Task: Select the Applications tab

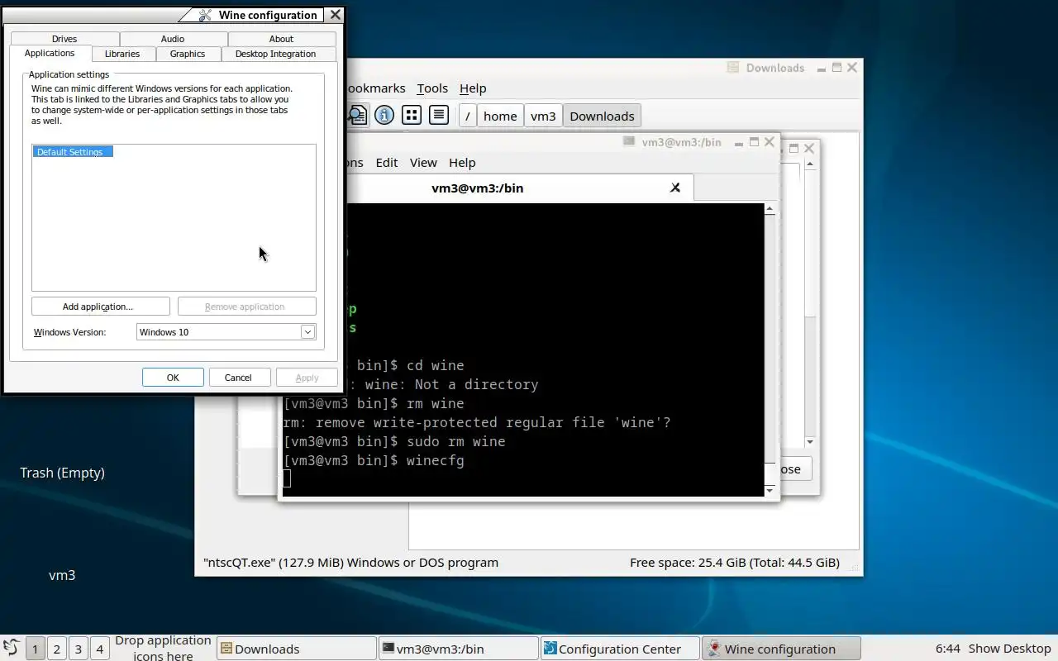Action: click(50, 53)
